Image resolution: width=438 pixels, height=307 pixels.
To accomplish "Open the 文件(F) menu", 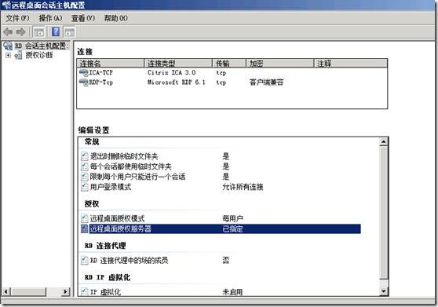I will point(17,18).
